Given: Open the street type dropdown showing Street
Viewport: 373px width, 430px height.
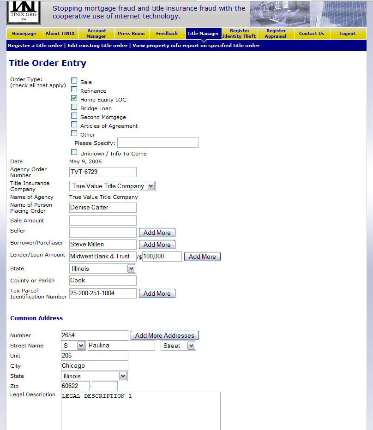Looking at the screenshot, I should tap(178, 346).
